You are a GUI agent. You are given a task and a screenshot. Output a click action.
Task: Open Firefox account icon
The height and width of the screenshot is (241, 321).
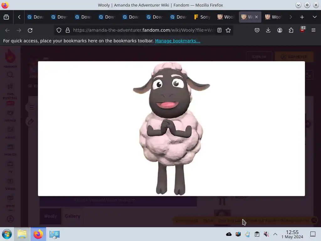pyautogui.click(x=280, y=30)
